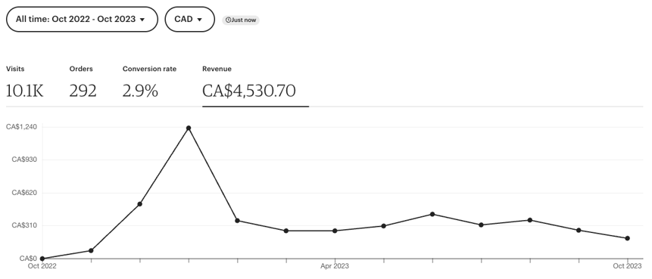
Task: Select the Visits stat tab
Action: click(x=24, y=82)
